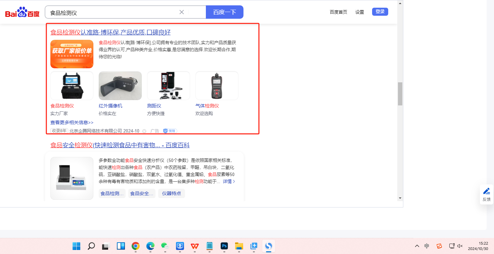Toggle the 中 input method indicator
Screen dimensions: 494x254
(426, 246)
